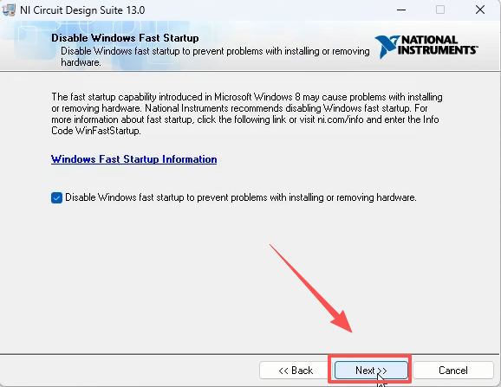Viewport: 501px width, 387px height.
Task: Click the Next >> button
Action: coord(371,370)
